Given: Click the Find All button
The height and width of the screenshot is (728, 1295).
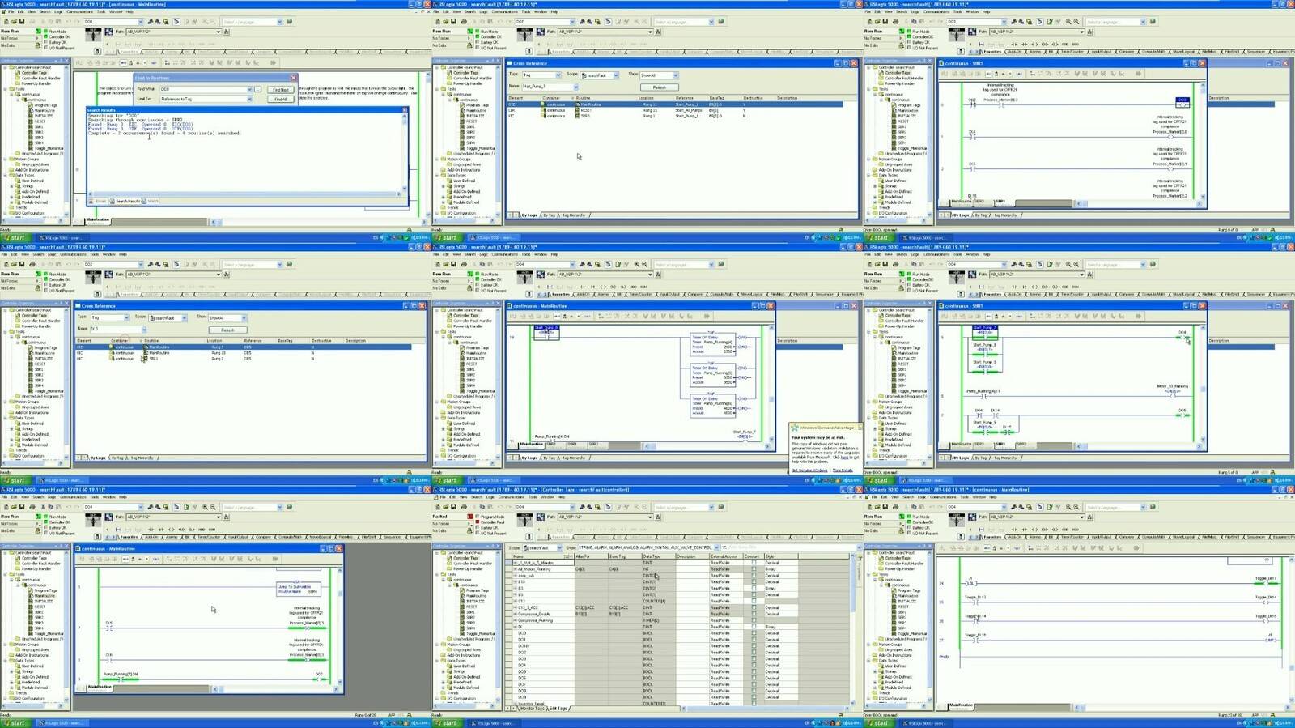Looking at the screenshot, I should pyautogui.click(x=281, y=99).
